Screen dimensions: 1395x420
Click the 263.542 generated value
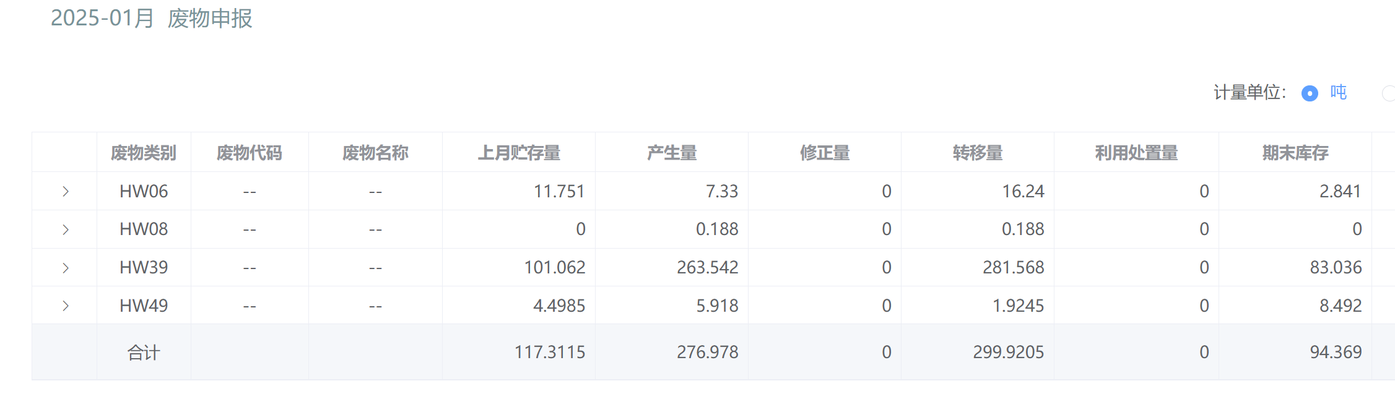[708, 268]
